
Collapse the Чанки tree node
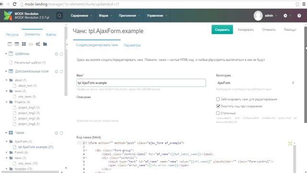6,133
